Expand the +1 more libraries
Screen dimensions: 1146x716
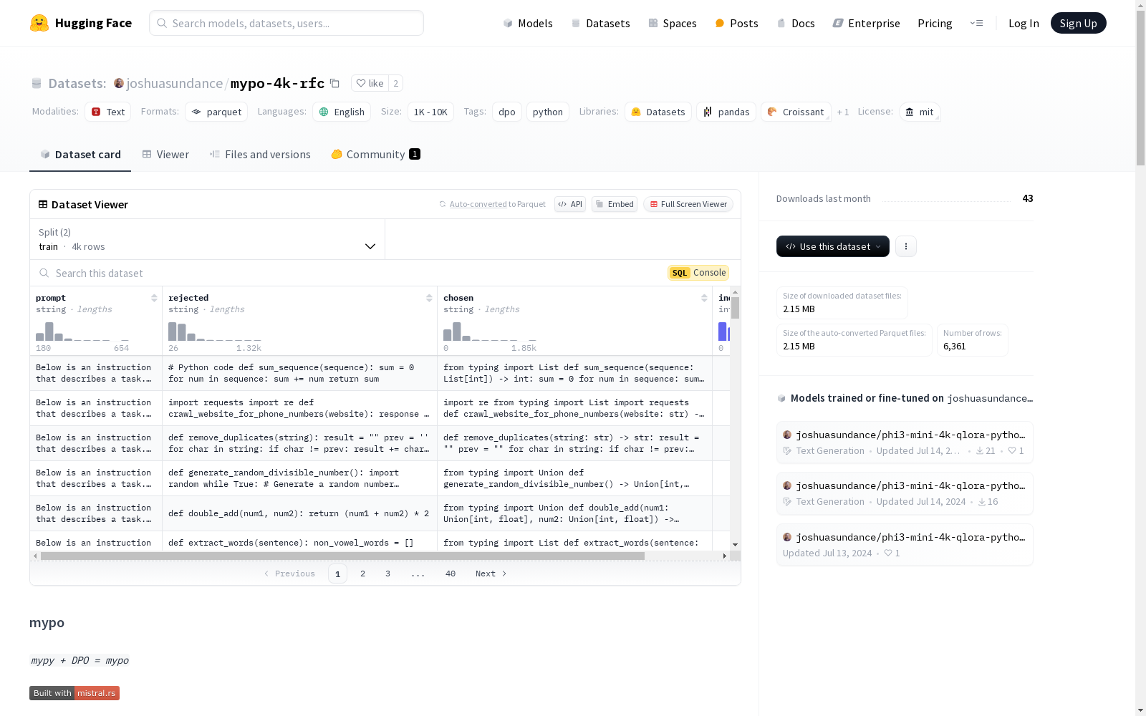(x=843, y=112)
